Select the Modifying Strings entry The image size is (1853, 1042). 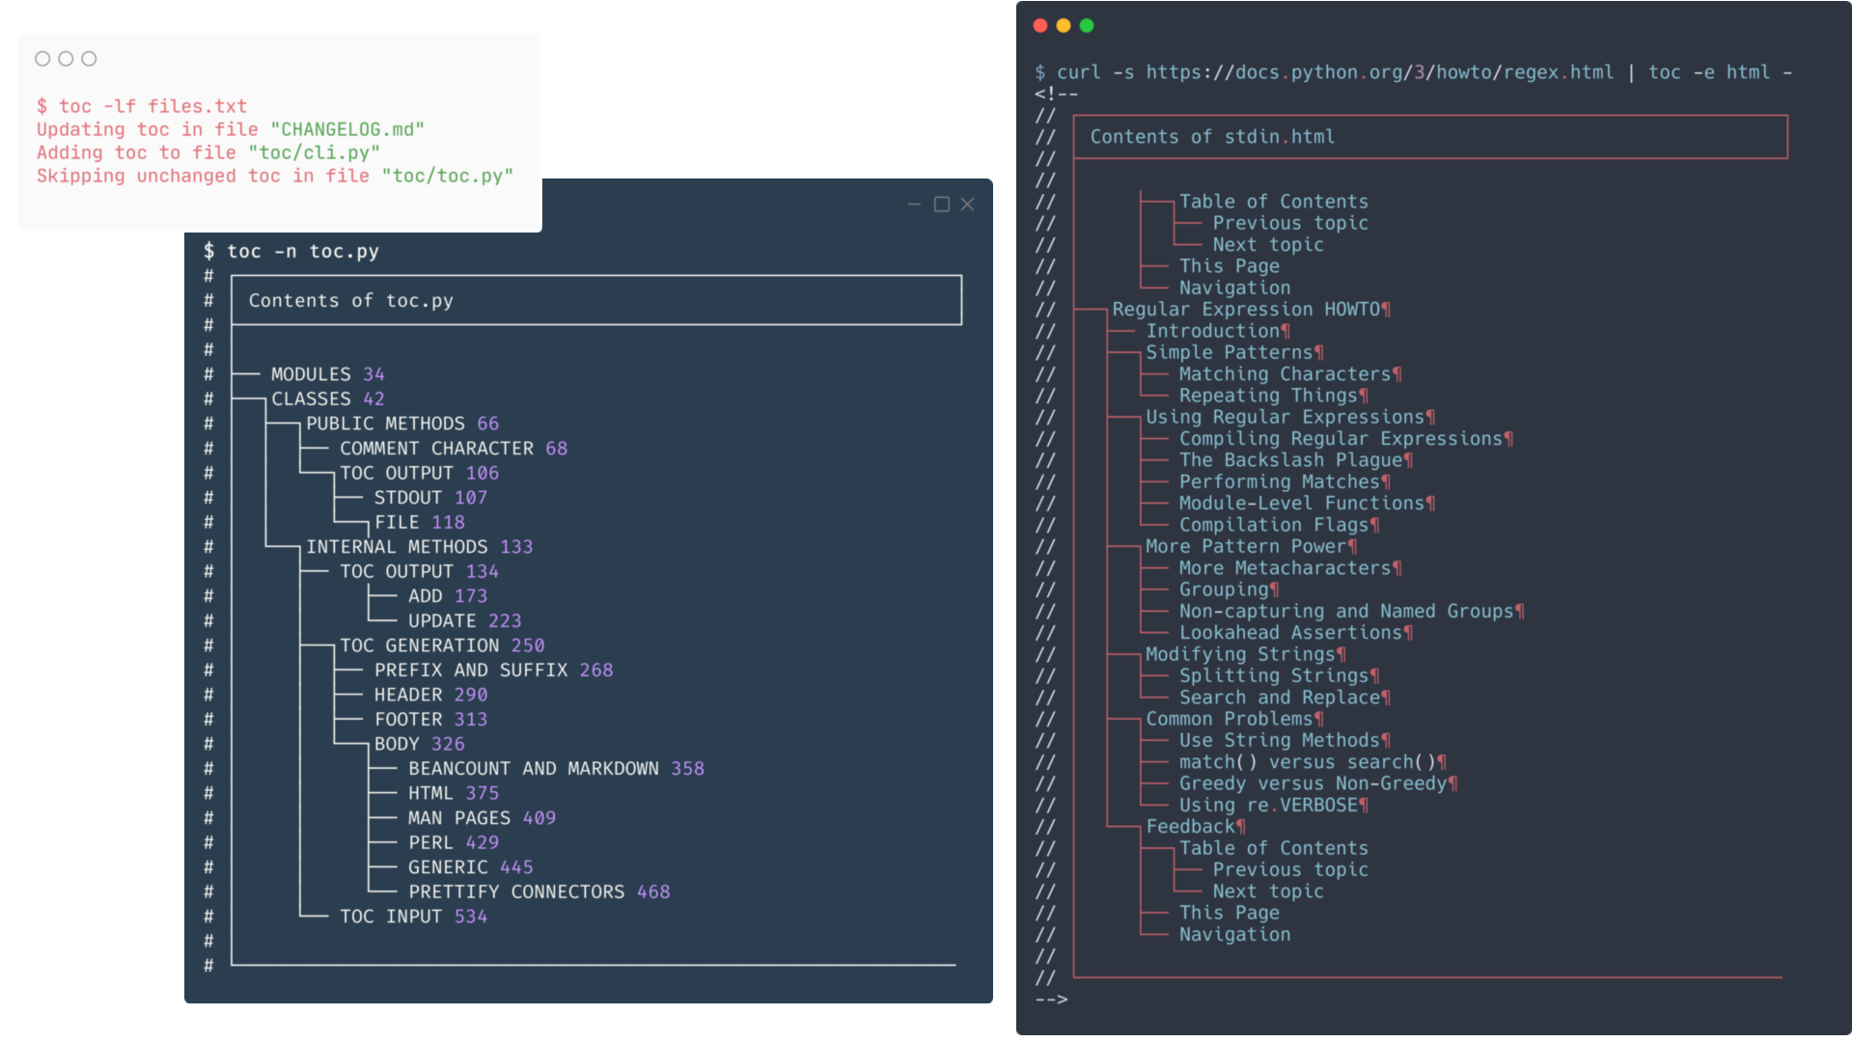pyautogui.click(x=1246, y=654)
